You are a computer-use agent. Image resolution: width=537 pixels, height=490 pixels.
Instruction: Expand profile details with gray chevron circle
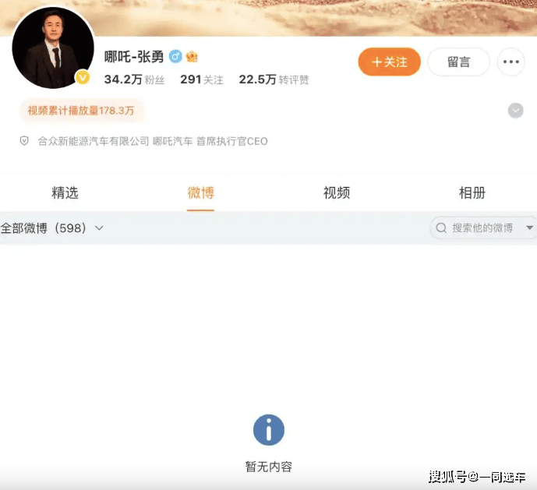(515, 111)
